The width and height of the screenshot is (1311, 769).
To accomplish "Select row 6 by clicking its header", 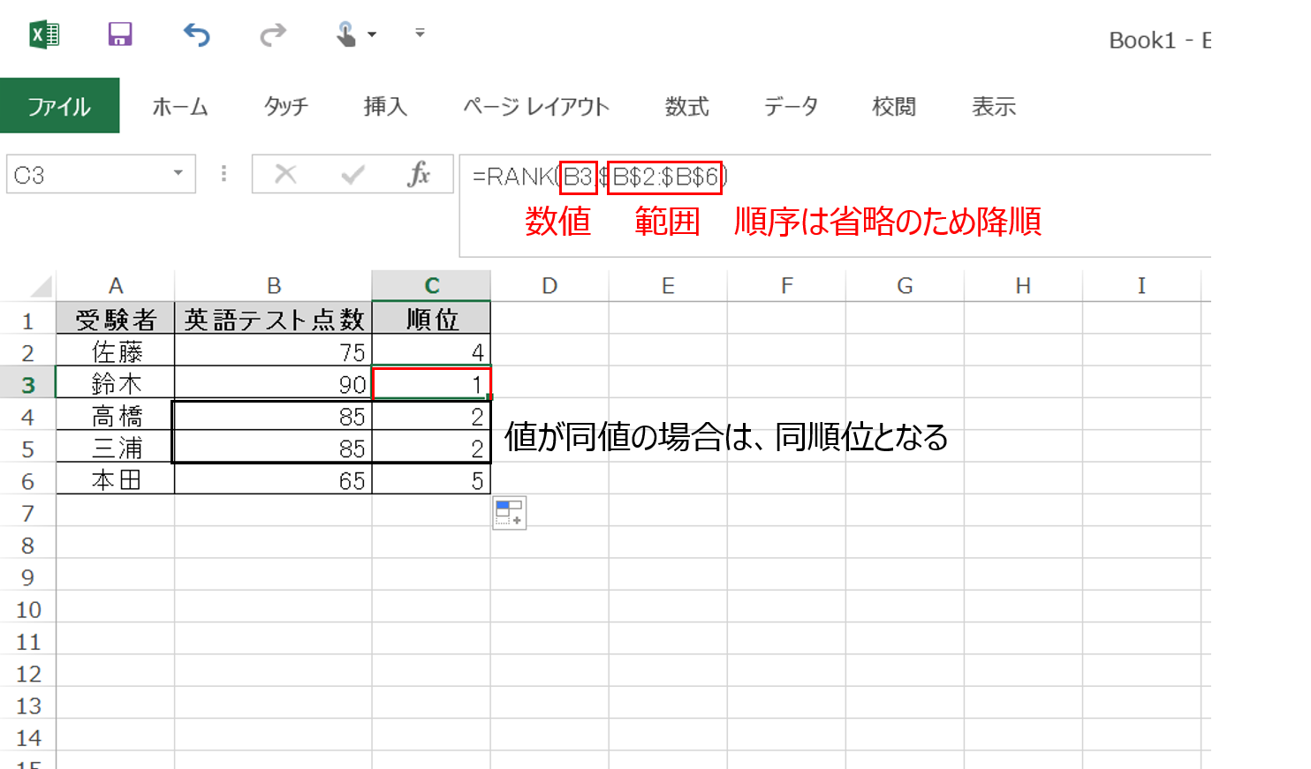I will (27, 479).
